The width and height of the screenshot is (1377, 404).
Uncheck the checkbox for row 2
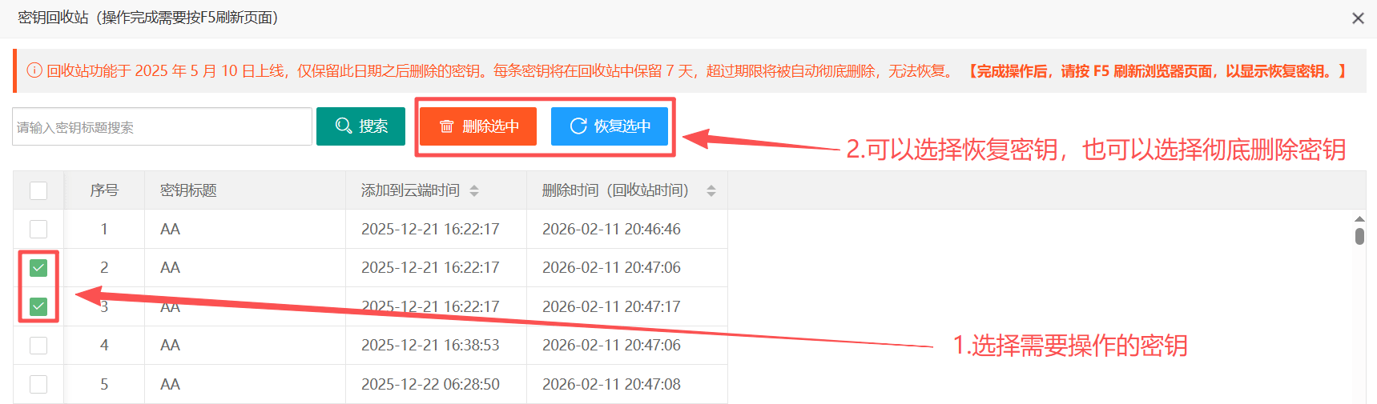tap(38, 268)
